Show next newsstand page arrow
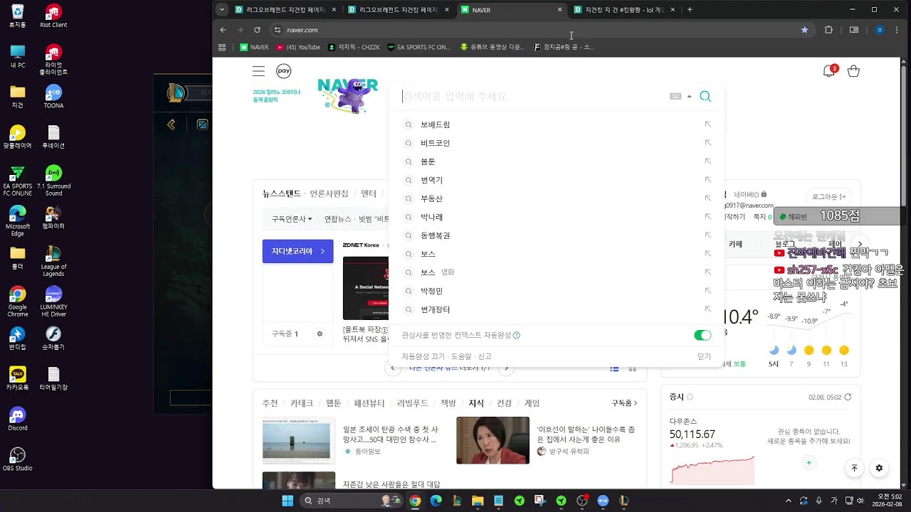The height and width of the screenshot is (512, 911). pos(506,368)
